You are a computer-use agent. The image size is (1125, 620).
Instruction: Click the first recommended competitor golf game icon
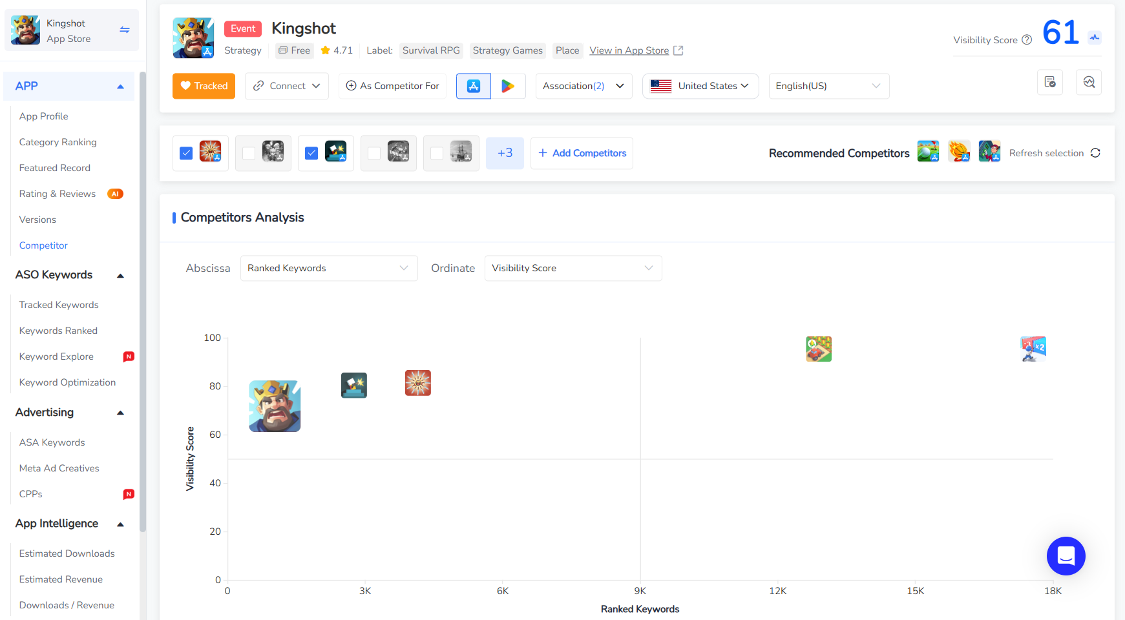(928, 151)
